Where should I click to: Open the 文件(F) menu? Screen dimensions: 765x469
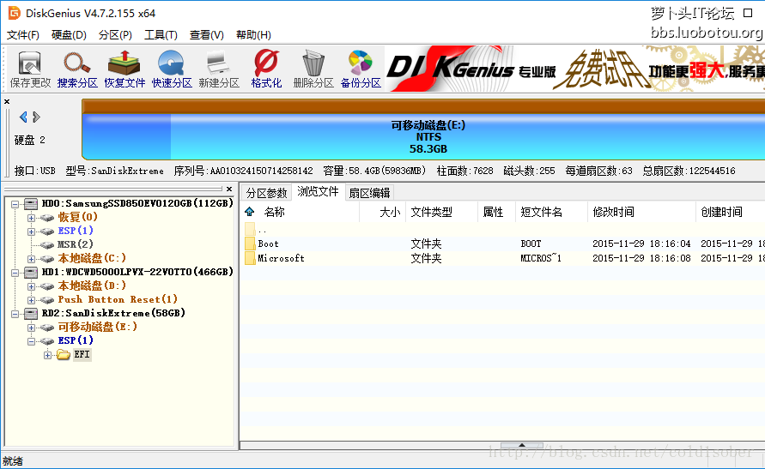[x=23, y=35]
